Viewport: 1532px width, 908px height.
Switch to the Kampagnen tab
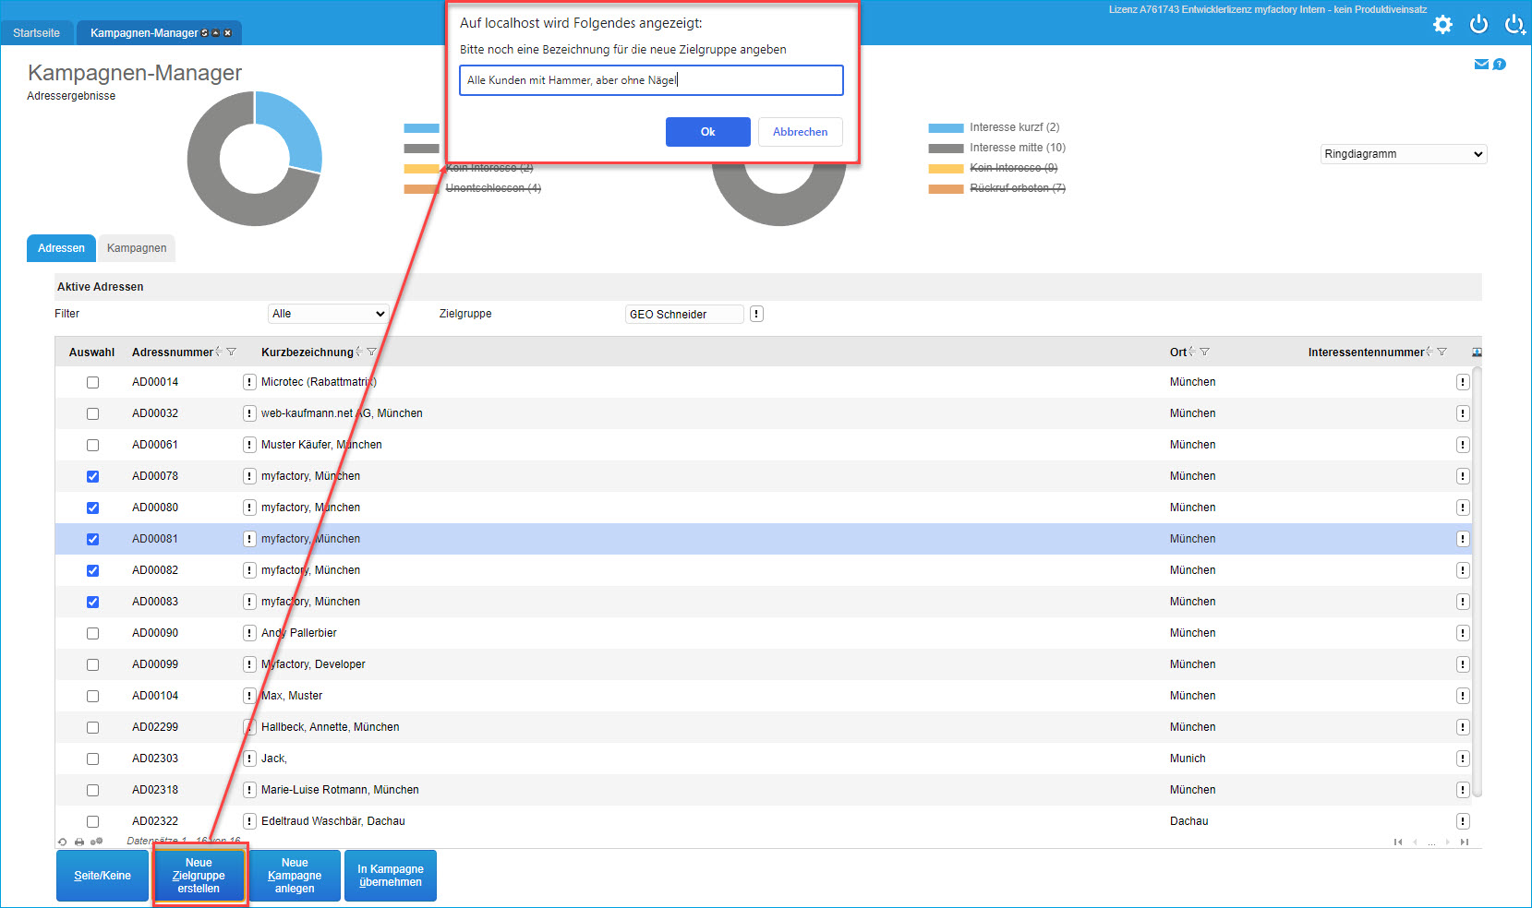click(x=137, y=248)
